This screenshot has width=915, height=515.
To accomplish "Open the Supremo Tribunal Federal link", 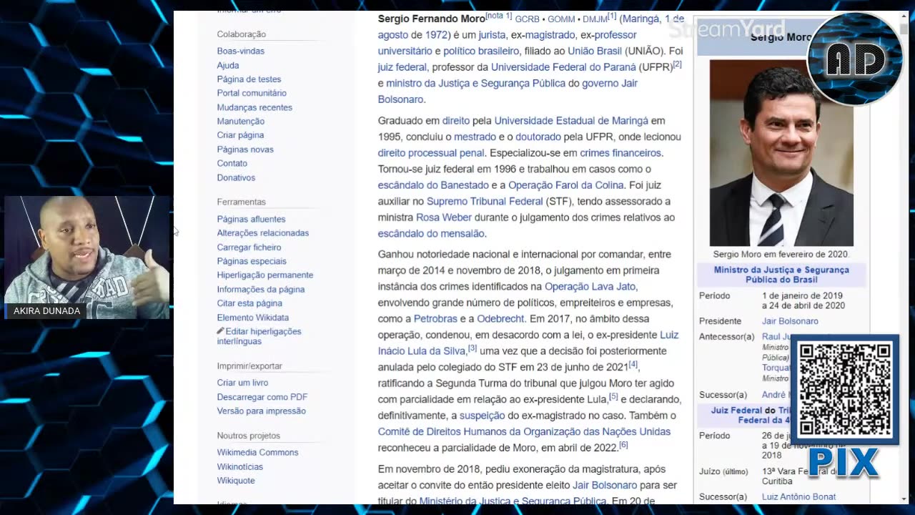I will pyautogui.click(x=485, y=202).
